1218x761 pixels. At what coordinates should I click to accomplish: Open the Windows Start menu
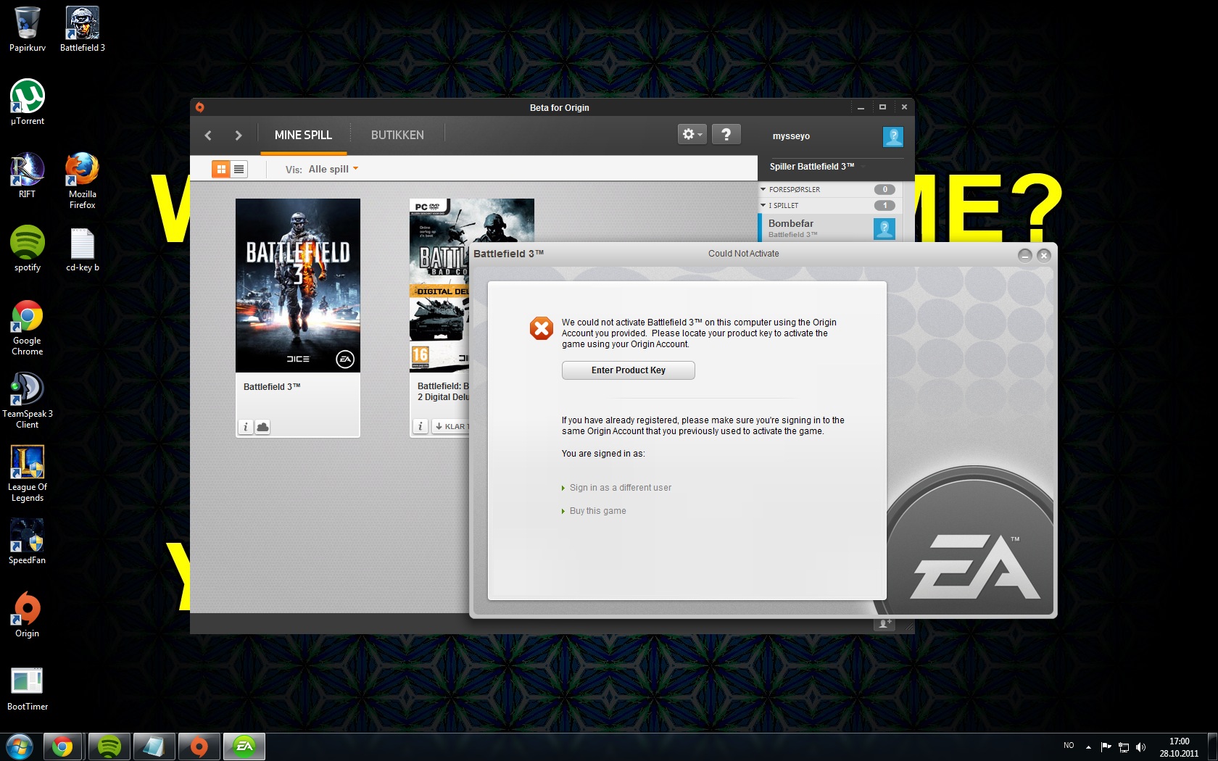20,747
